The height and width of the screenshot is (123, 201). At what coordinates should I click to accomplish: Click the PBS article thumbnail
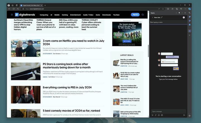26,95
